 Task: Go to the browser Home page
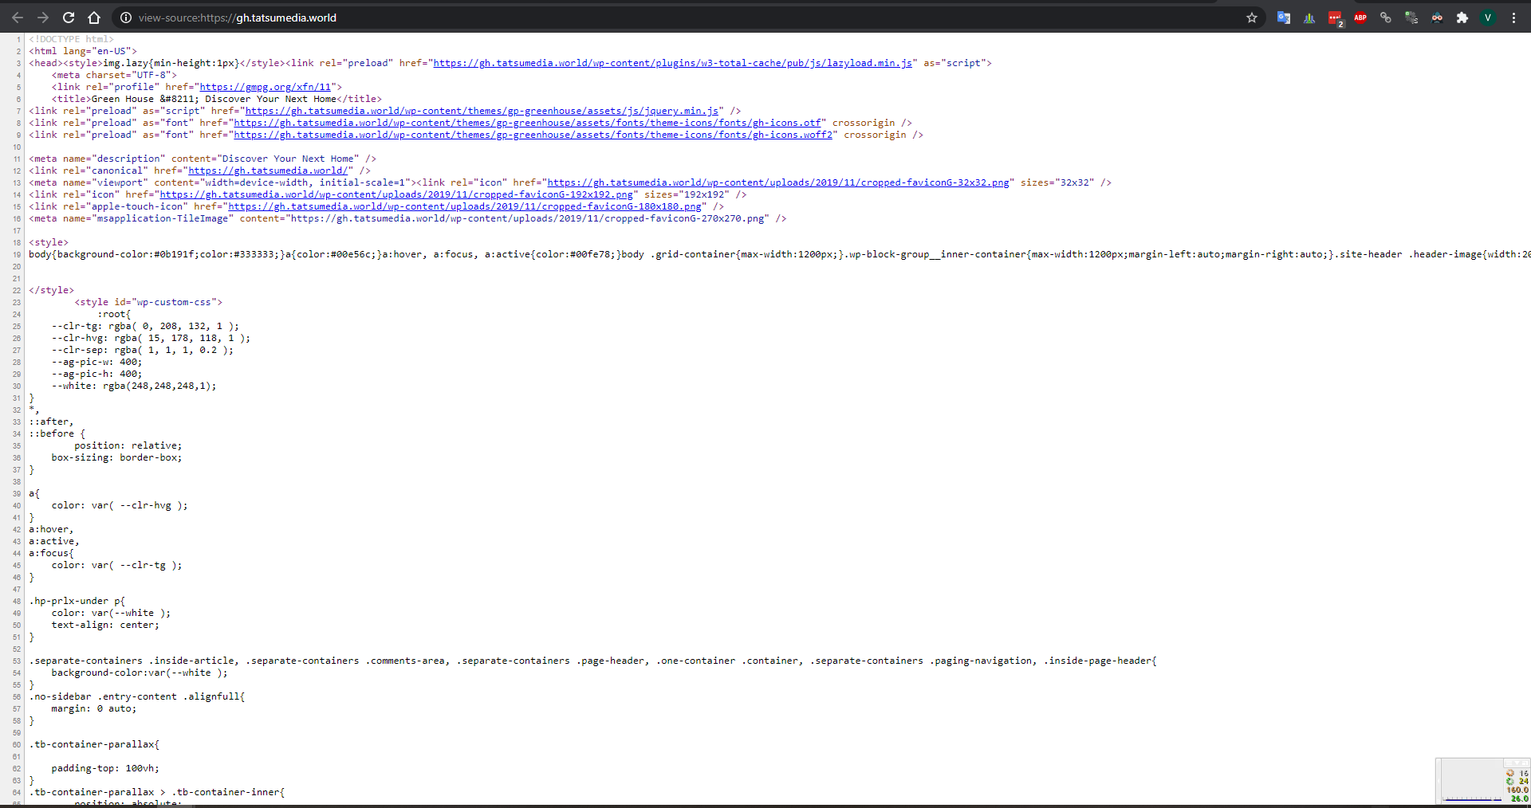(94, 18)
